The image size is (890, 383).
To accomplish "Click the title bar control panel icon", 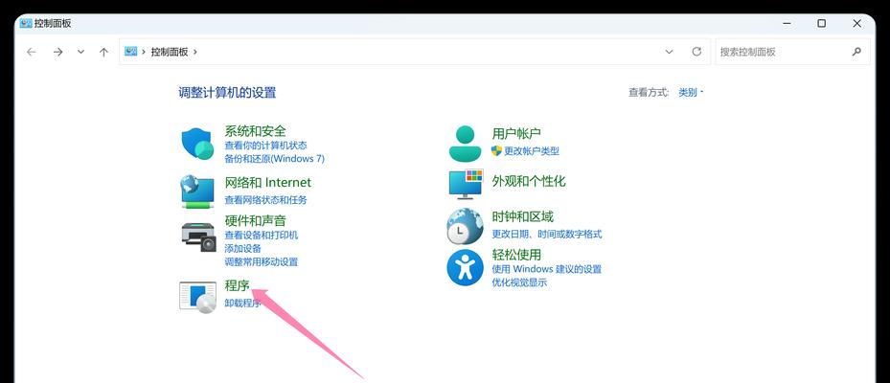I will pos(26,24).
